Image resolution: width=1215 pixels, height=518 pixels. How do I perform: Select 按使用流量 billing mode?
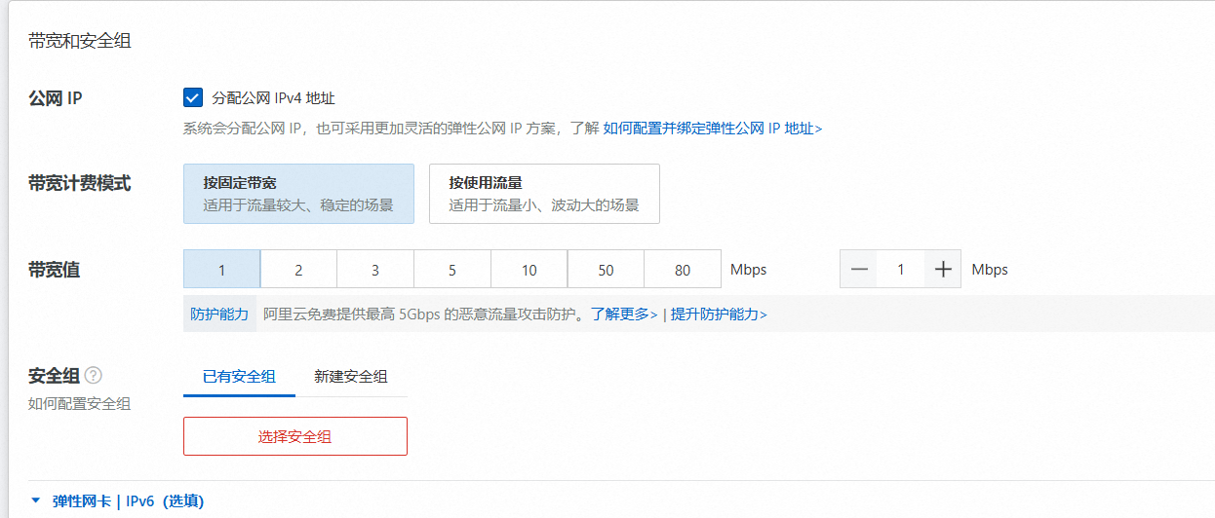(x=544, y=194)
